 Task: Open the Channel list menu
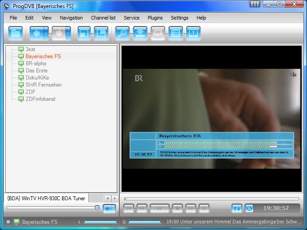click(103, 18)
